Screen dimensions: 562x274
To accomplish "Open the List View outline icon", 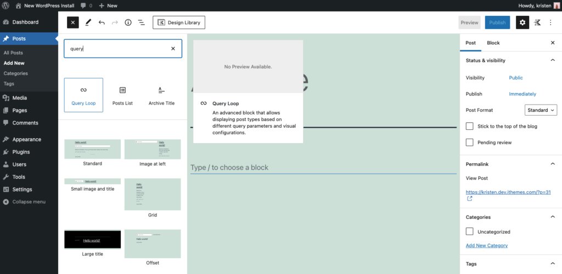I will [x=141, y=22].
